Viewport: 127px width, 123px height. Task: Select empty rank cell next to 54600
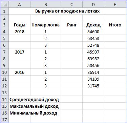click(71, 32)
